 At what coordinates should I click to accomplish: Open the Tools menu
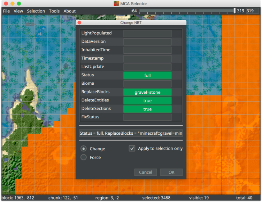[x=54, y=11]
